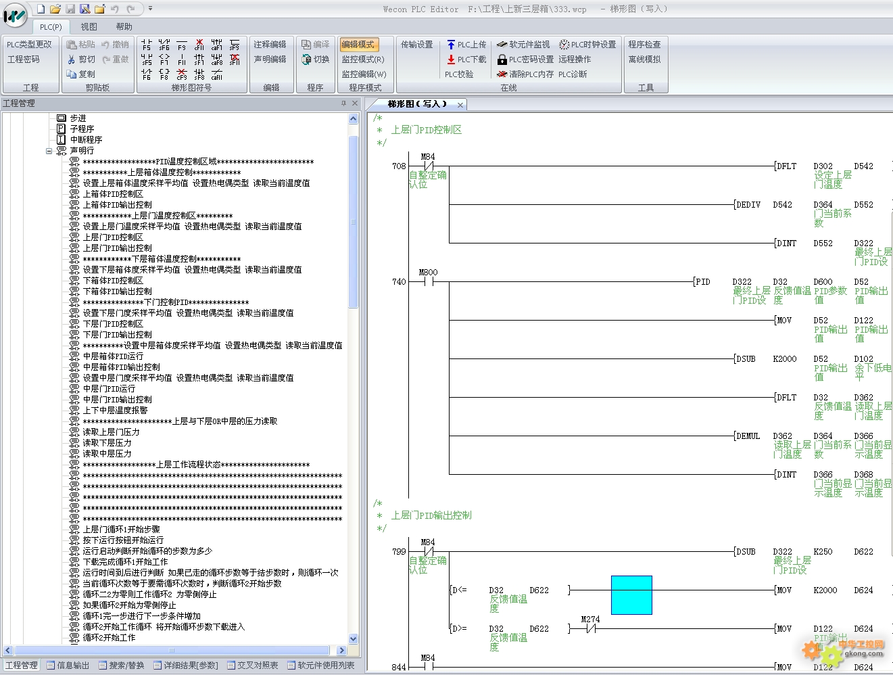Insert the sF9 ladder symbol
The width and height of the screenshot is (893, 675).
(235, 45)
